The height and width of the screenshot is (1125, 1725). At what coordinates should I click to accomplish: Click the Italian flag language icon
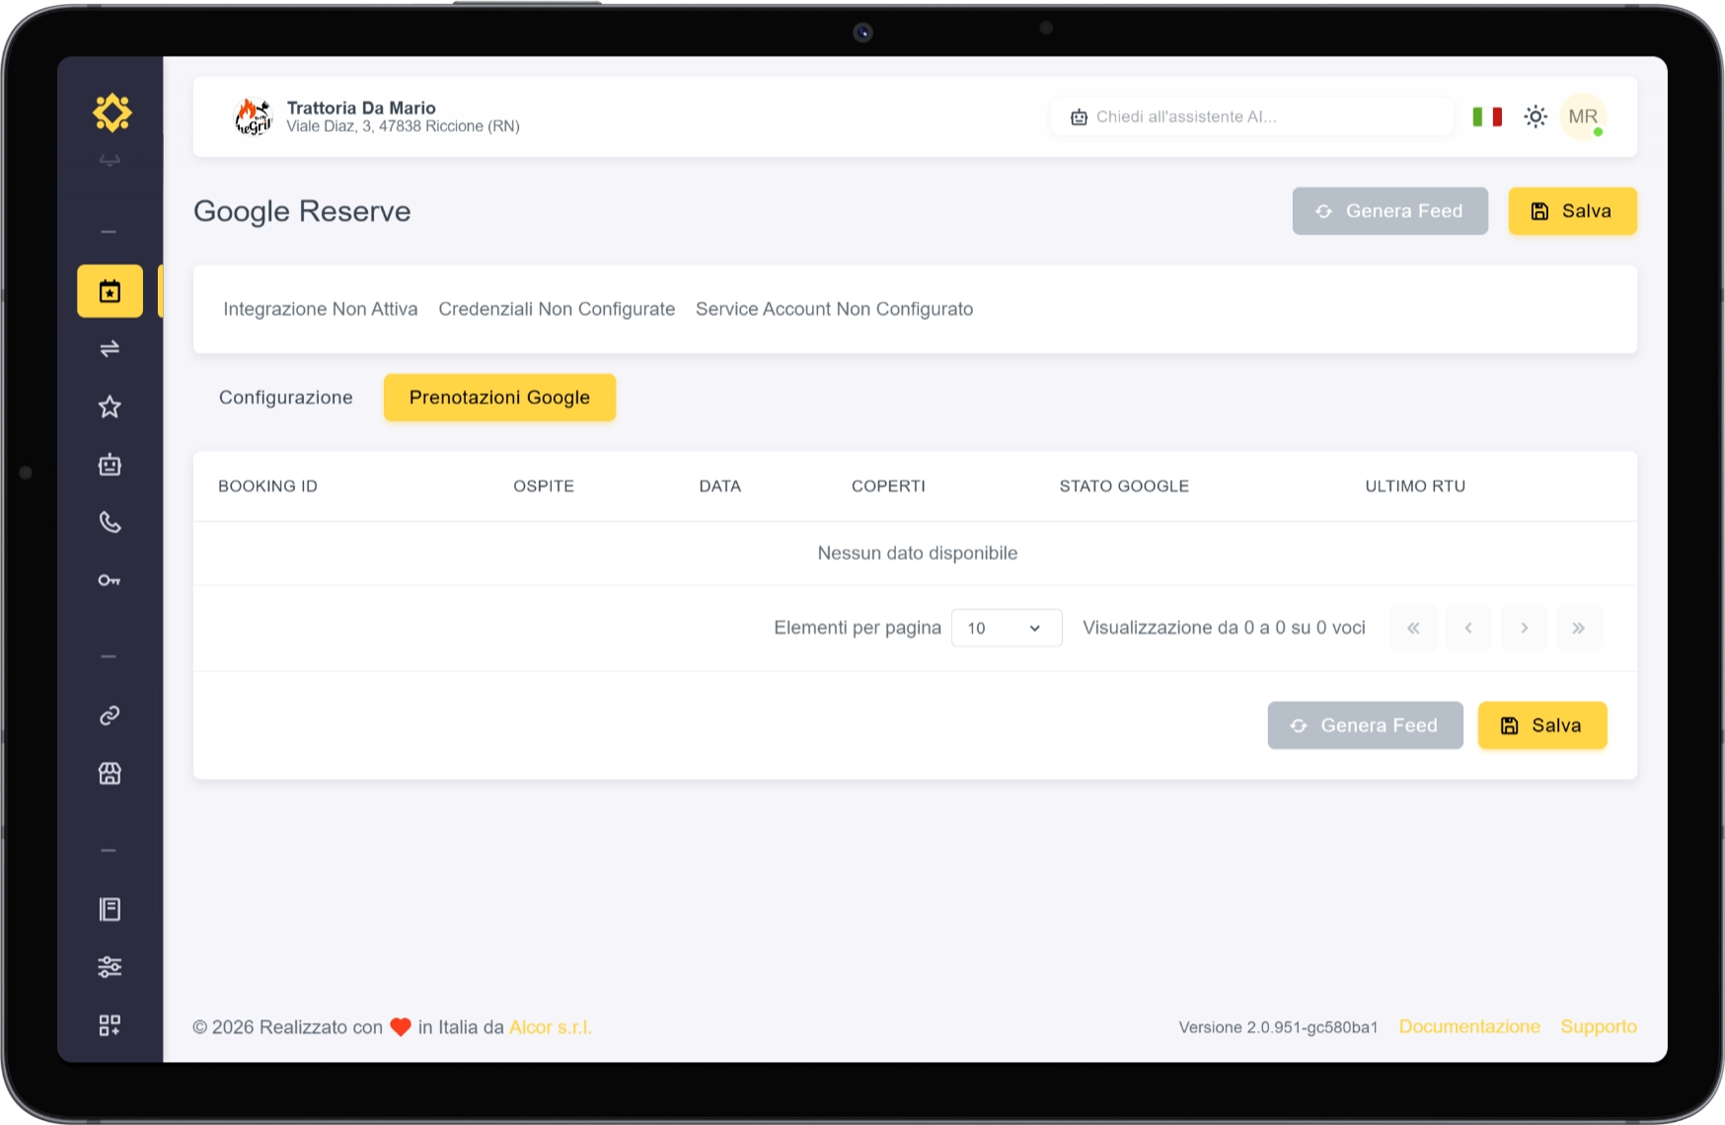pyautogui.click(x=1487, y=116)
